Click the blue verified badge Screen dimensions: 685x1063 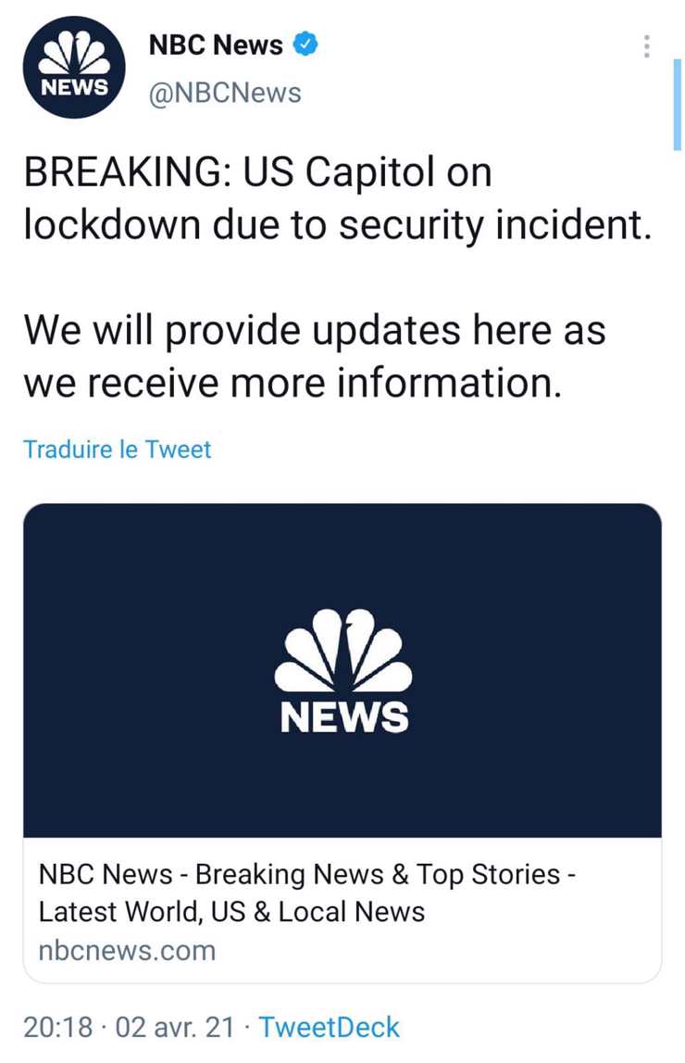pyautogui.click(x=305, y=44)
